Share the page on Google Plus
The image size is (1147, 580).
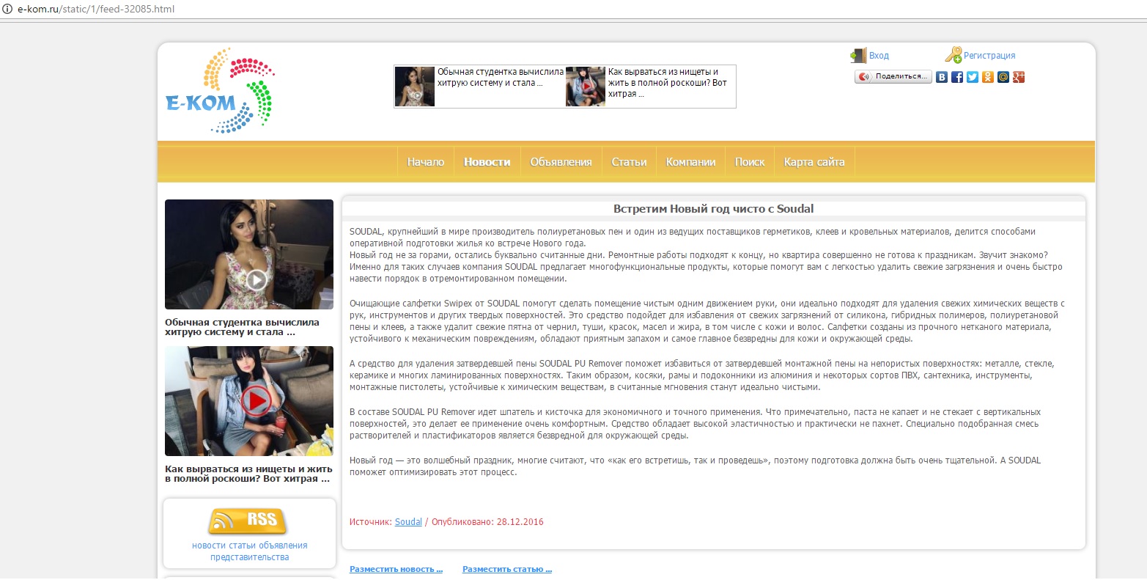pos(1019,76)
